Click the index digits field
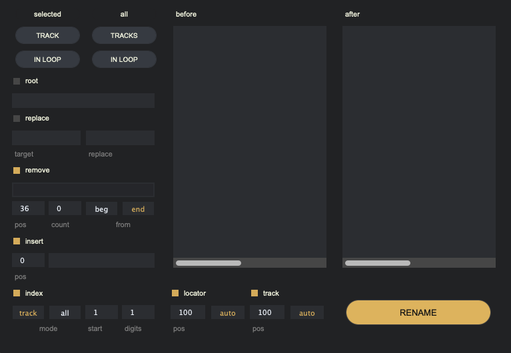 coord(138,312)
